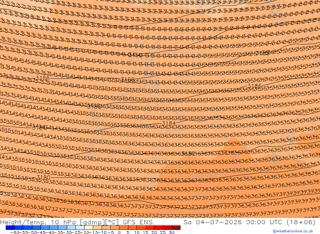Image resolution: width=320 pixels, height=234 pixels.
Task: Click the light orange swatch between -10 and -5
Action: coord(106,228)
